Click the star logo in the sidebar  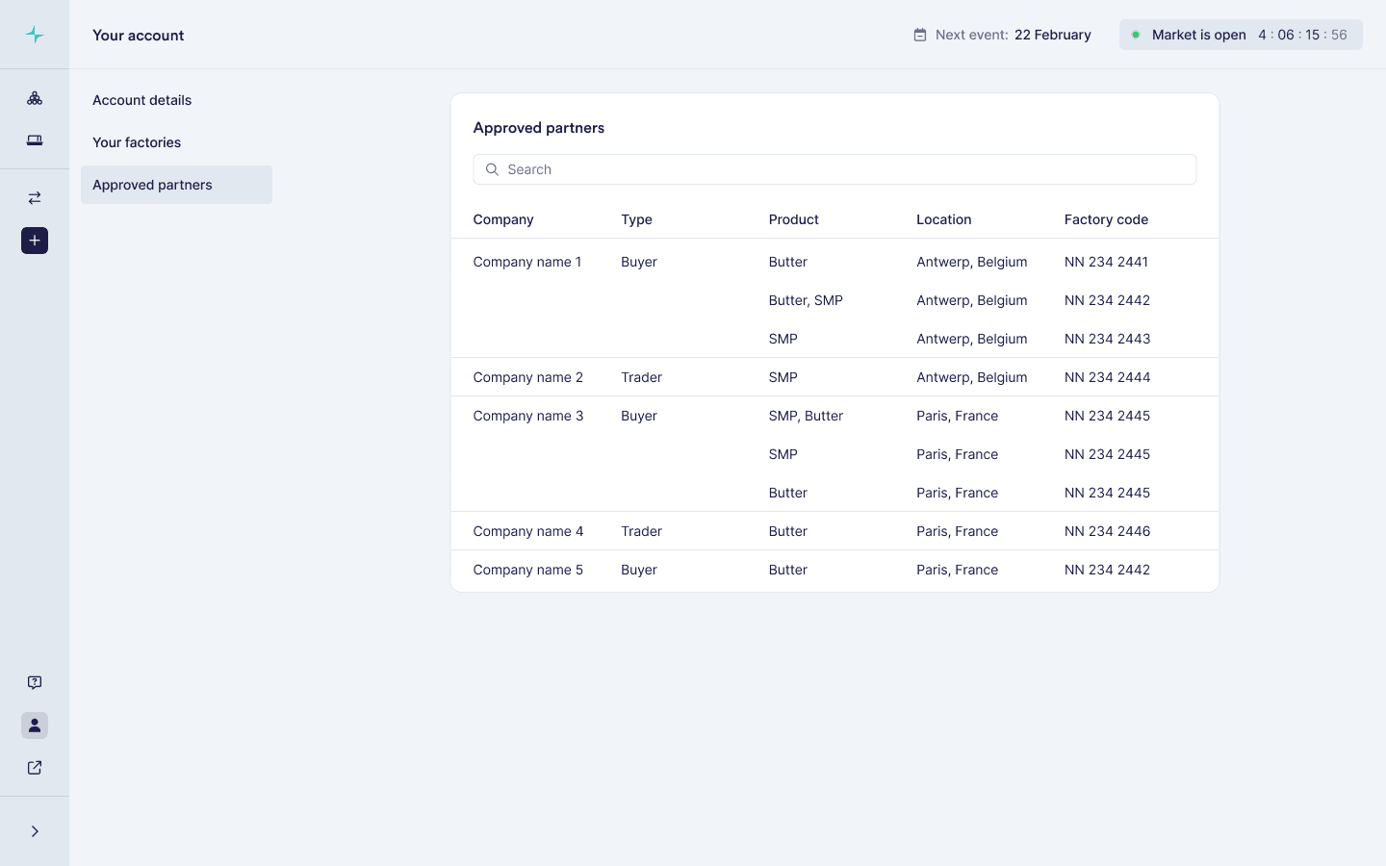pos(35,35)
